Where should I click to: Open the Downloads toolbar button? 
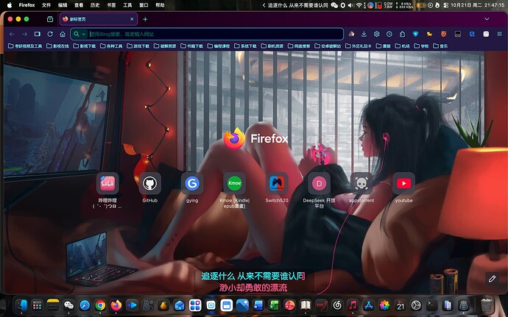tap(364, 34)
